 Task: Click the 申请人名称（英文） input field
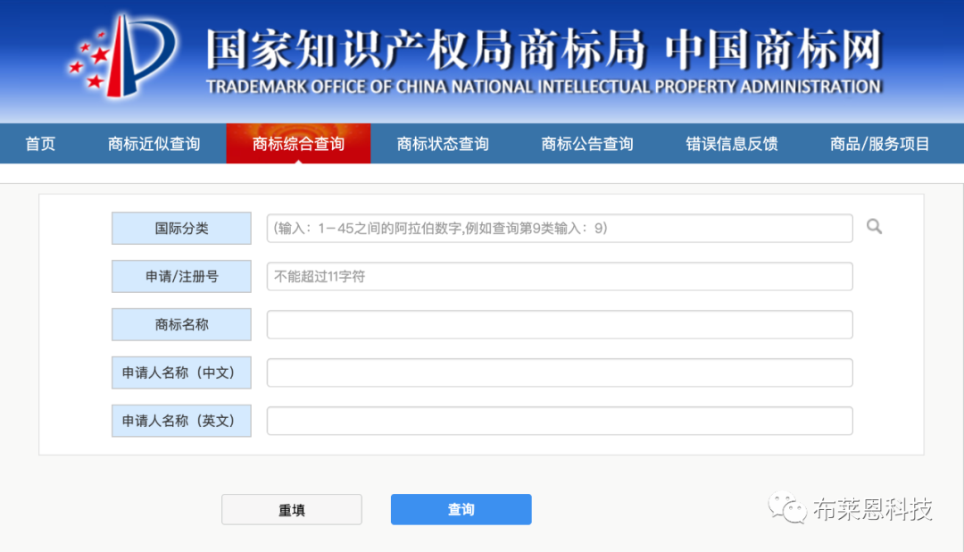pos(560,421)
